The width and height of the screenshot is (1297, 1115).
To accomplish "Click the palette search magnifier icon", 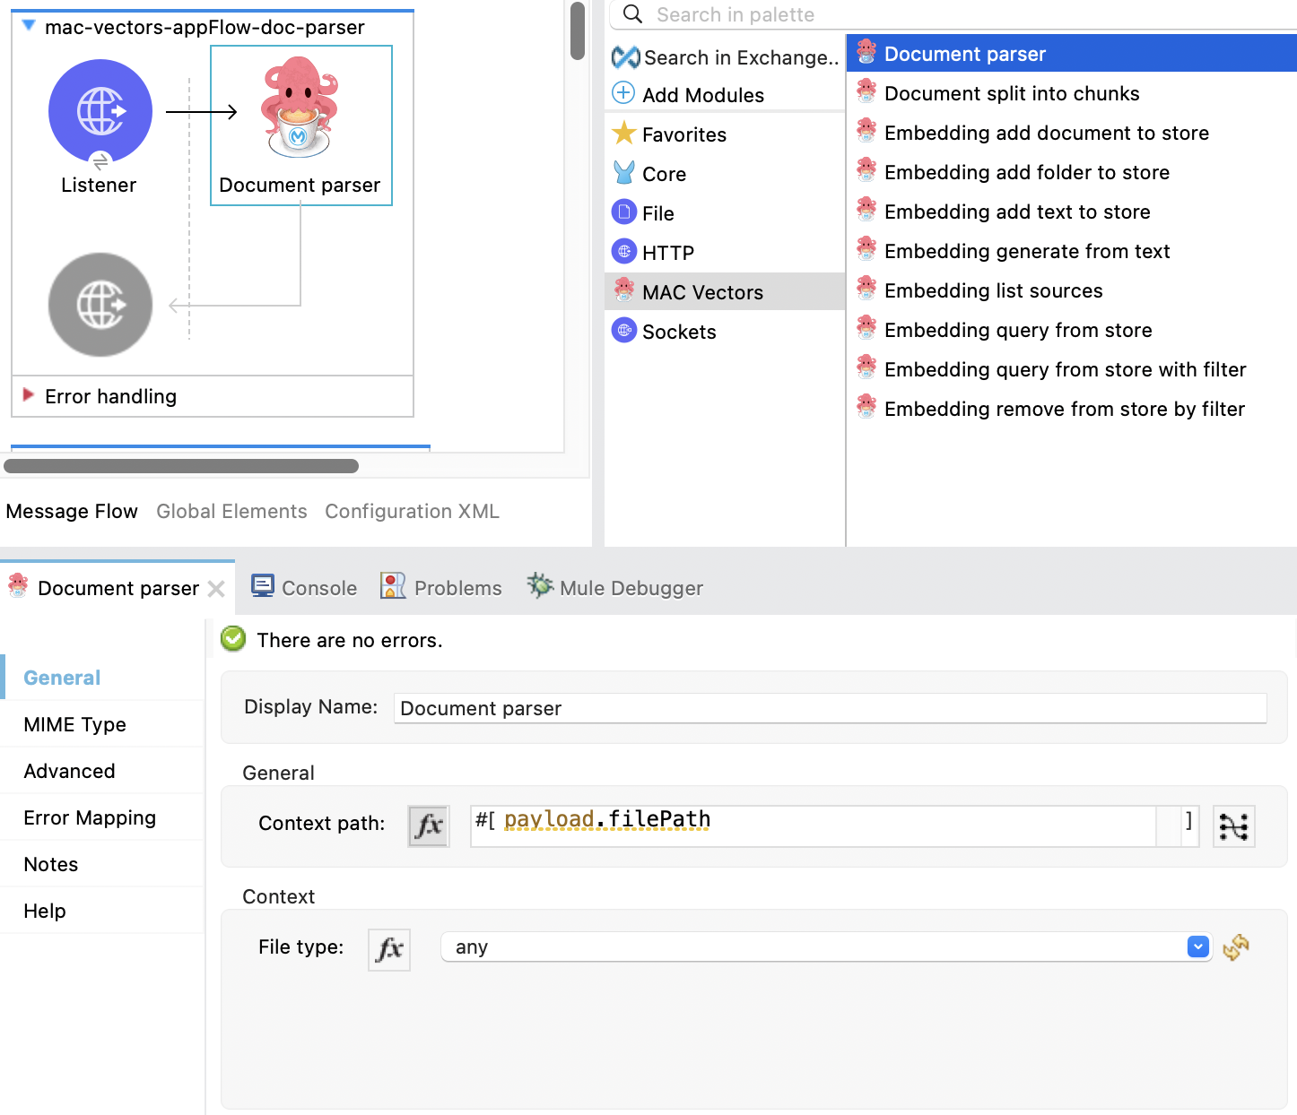I will click(632, 14).
